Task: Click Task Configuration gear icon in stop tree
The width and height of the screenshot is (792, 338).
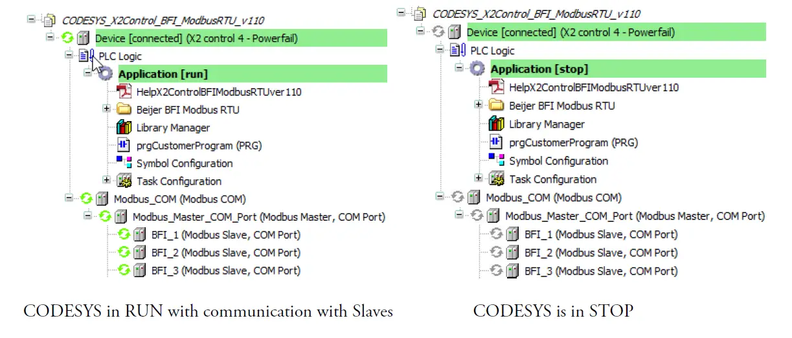Action: [497, 179]
